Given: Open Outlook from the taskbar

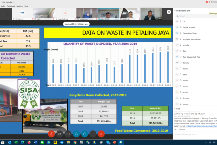Looking at the screenshot, I should [9, 142].
